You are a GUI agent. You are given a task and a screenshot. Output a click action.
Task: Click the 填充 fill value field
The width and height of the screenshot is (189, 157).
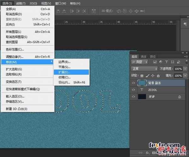pos(178,76)
